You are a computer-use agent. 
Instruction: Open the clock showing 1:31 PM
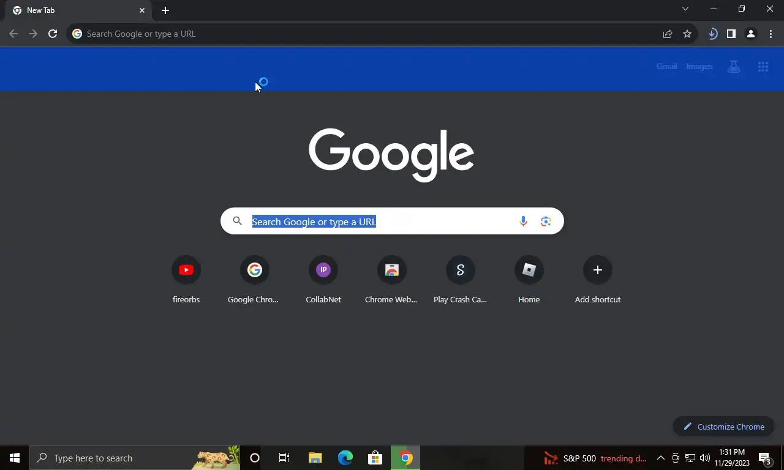(732, 458)
